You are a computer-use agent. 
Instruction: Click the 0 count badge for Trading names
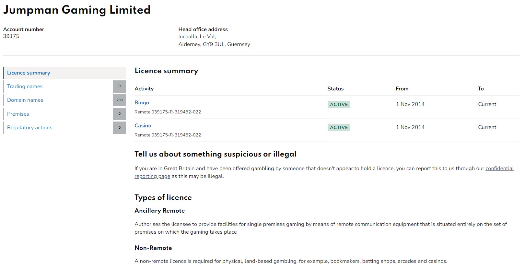(x=120, y=87)
